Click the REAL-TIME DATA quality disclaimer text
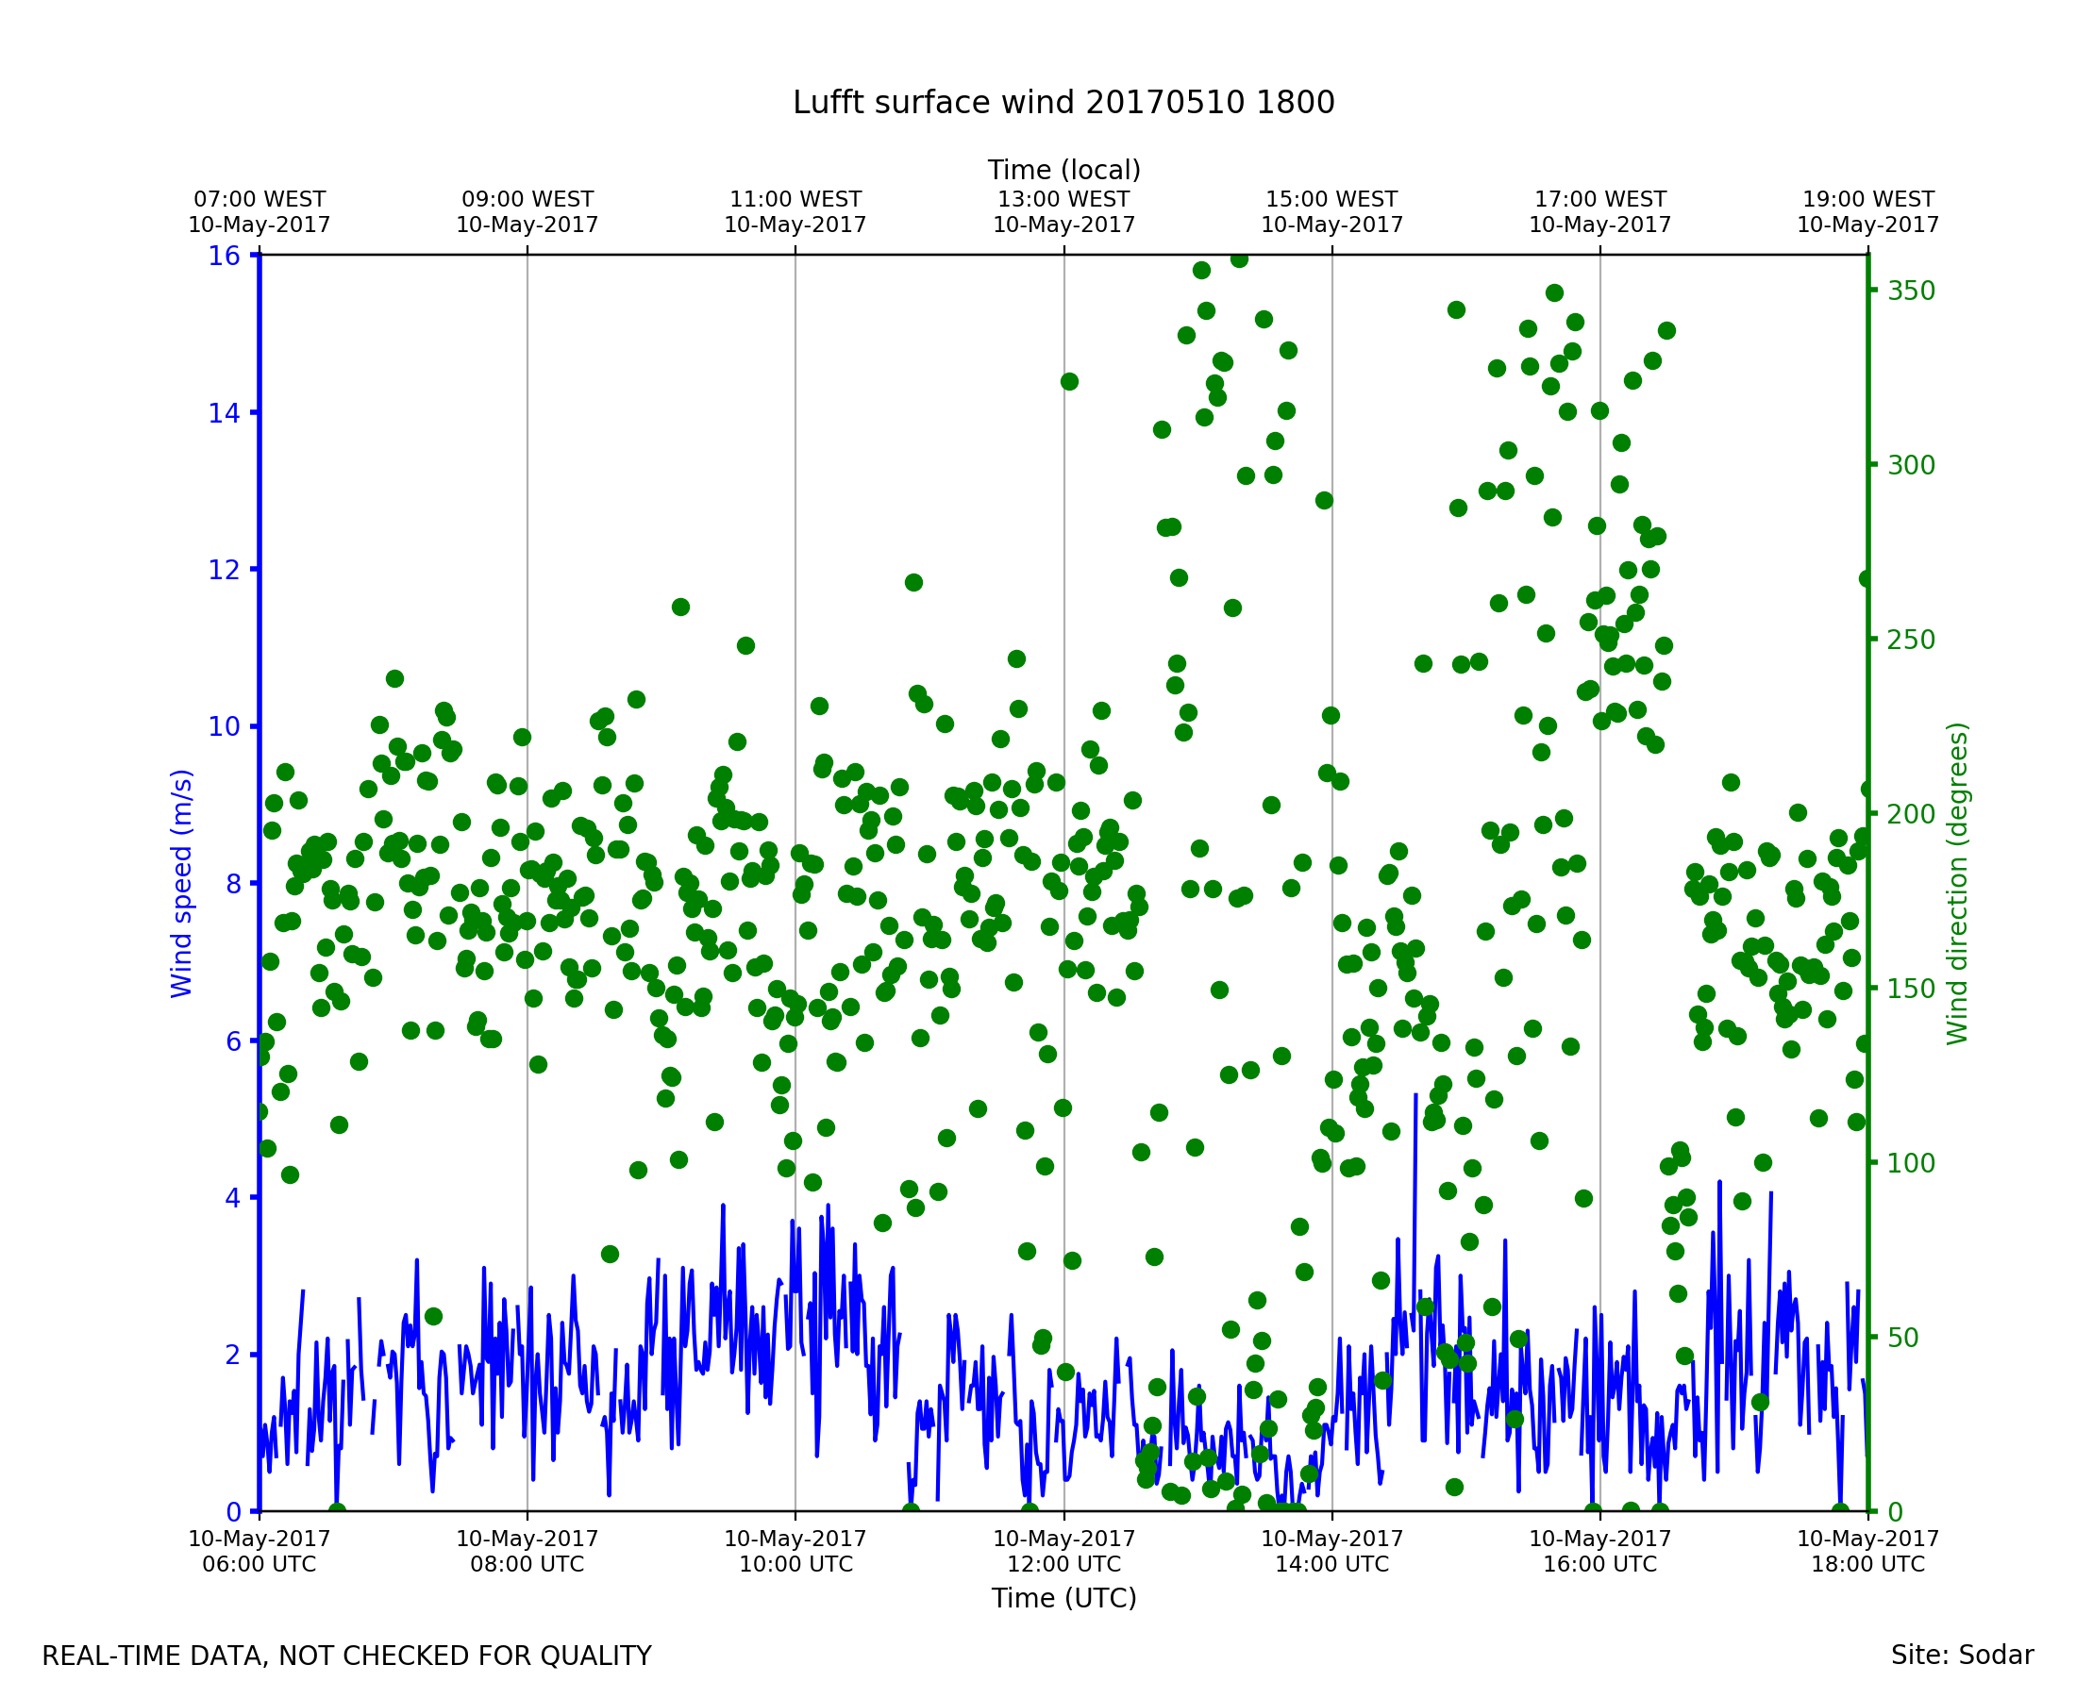Screen dimensions: 2076x1698 point(346,1656)
